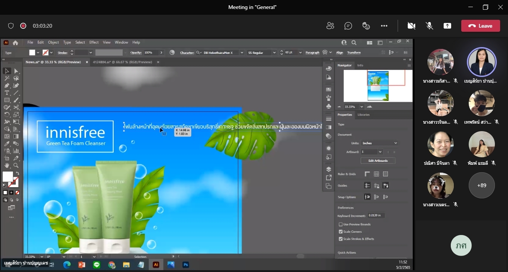Open the Window menu

(121, 43)
